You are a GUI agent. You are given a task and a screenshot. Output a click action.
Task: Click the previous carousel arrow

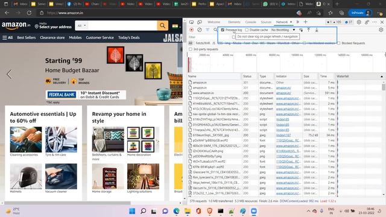(x=10, y=74)
